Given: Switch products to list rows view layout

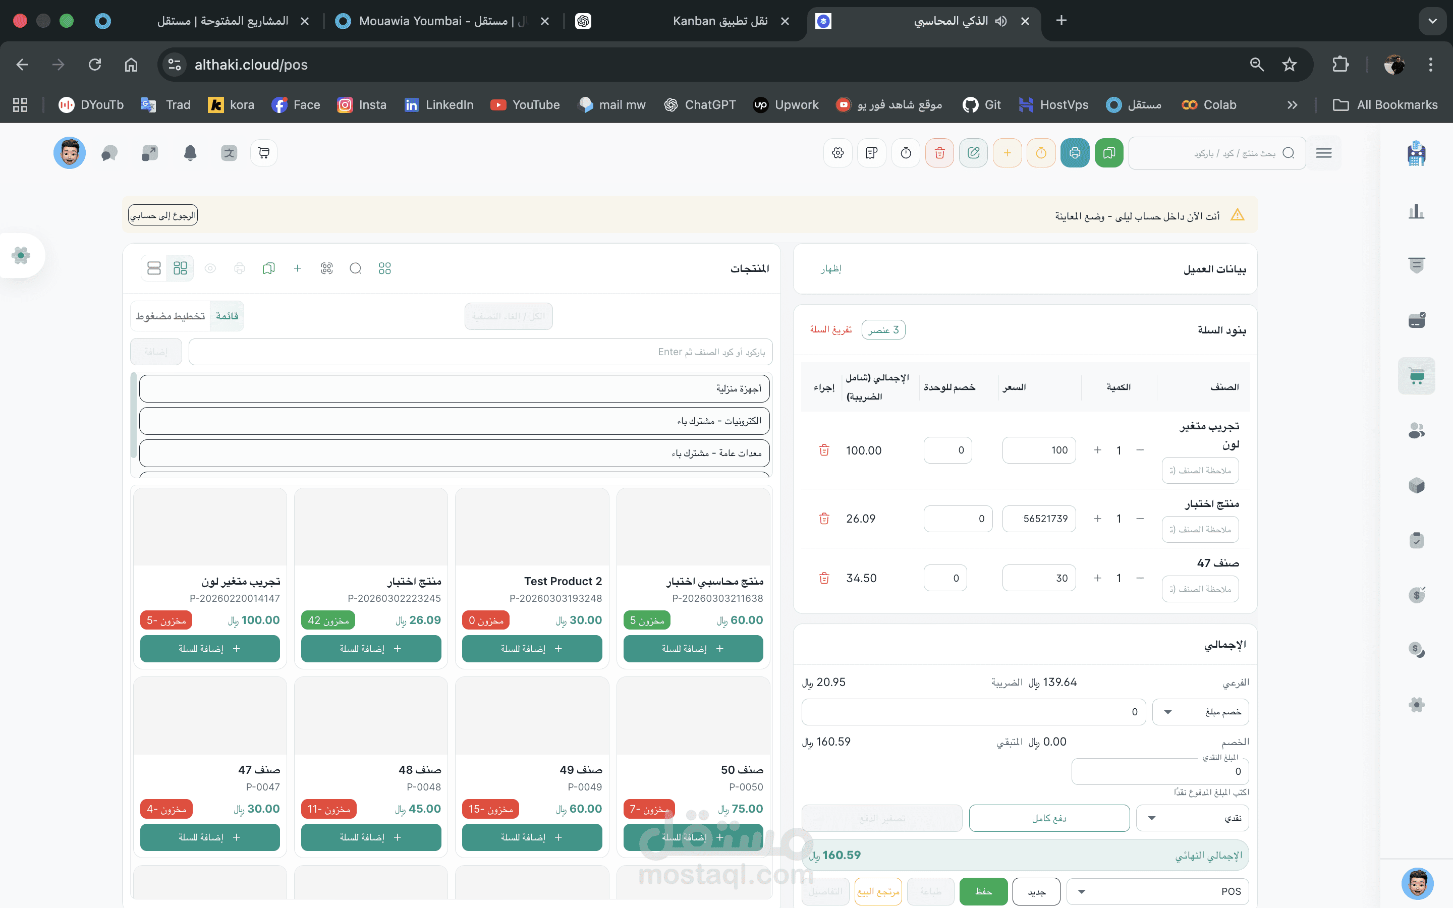Looking at the screenshot, I should (x=154, y=268).
